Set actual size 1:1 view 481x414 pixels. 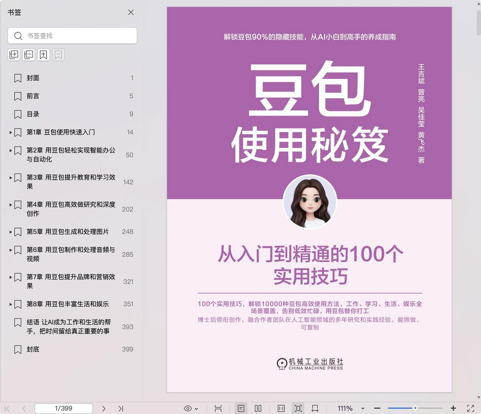[x=281, y=408]
